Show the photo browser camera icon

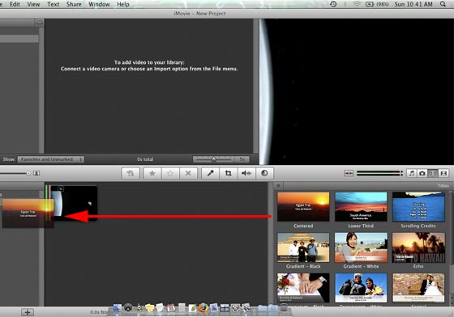click(x=422, y=173)
